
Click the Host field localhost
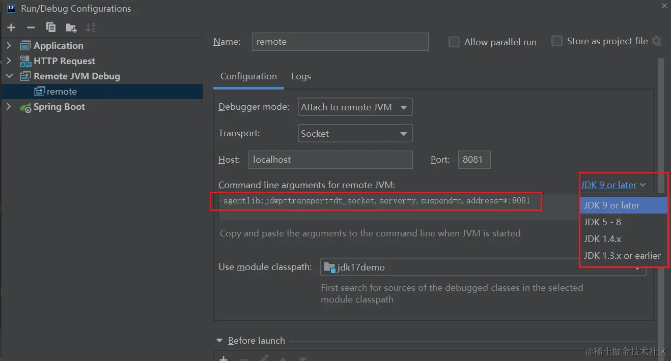(x=330, y=160)
